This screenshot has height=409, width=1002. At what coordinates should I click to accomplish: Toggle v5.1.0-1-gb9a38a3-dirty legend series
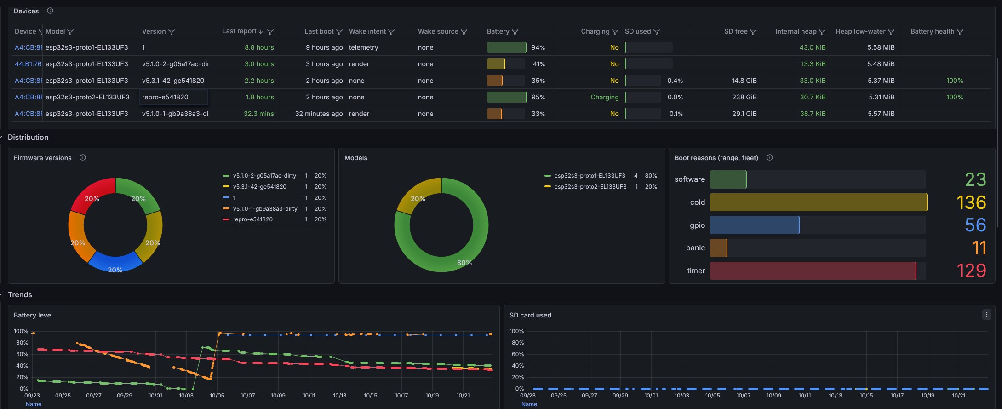click(265, 209)
